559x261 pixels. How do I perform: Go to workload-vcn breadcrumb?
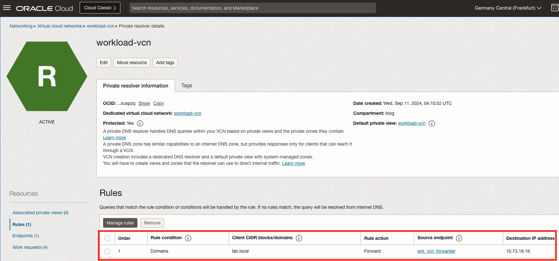(100, 26)
